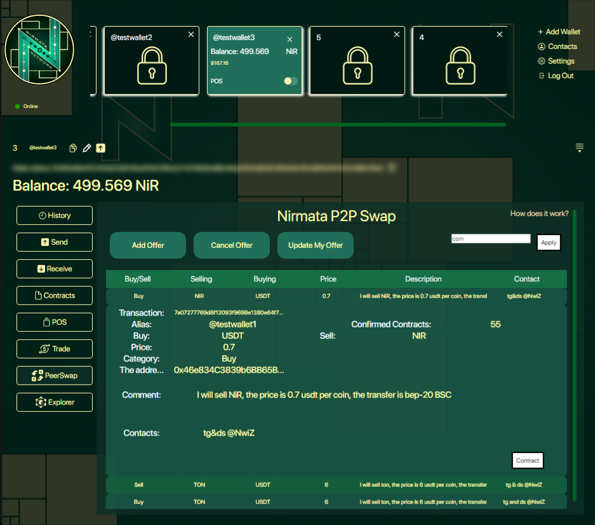Image resolution: width=595 pixels, height=525 pixels.
Task: Click the padlock on wallet 5
Action: (357, 65)
